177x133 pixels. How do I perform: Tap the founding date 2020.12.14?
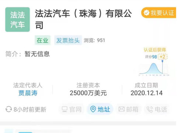[x=146, y=93]
